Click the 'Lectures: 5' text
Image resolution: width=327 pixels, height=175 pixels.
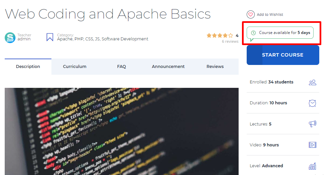(260, 124)
